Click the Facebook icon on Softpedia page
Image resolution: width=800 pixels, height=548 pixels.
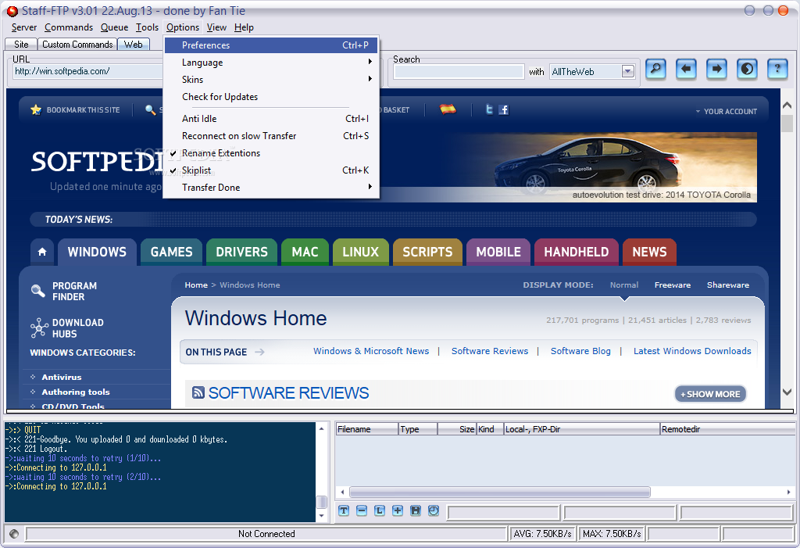[504, 109]
